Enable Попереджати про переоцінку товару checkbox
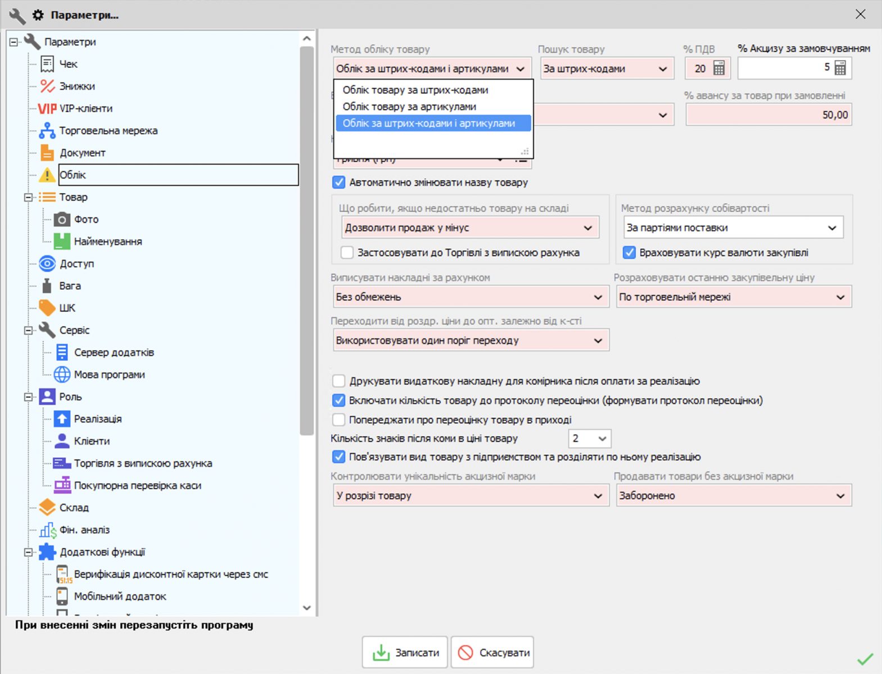The width and height of the screenshot is (882, 674). click(339, 420)
